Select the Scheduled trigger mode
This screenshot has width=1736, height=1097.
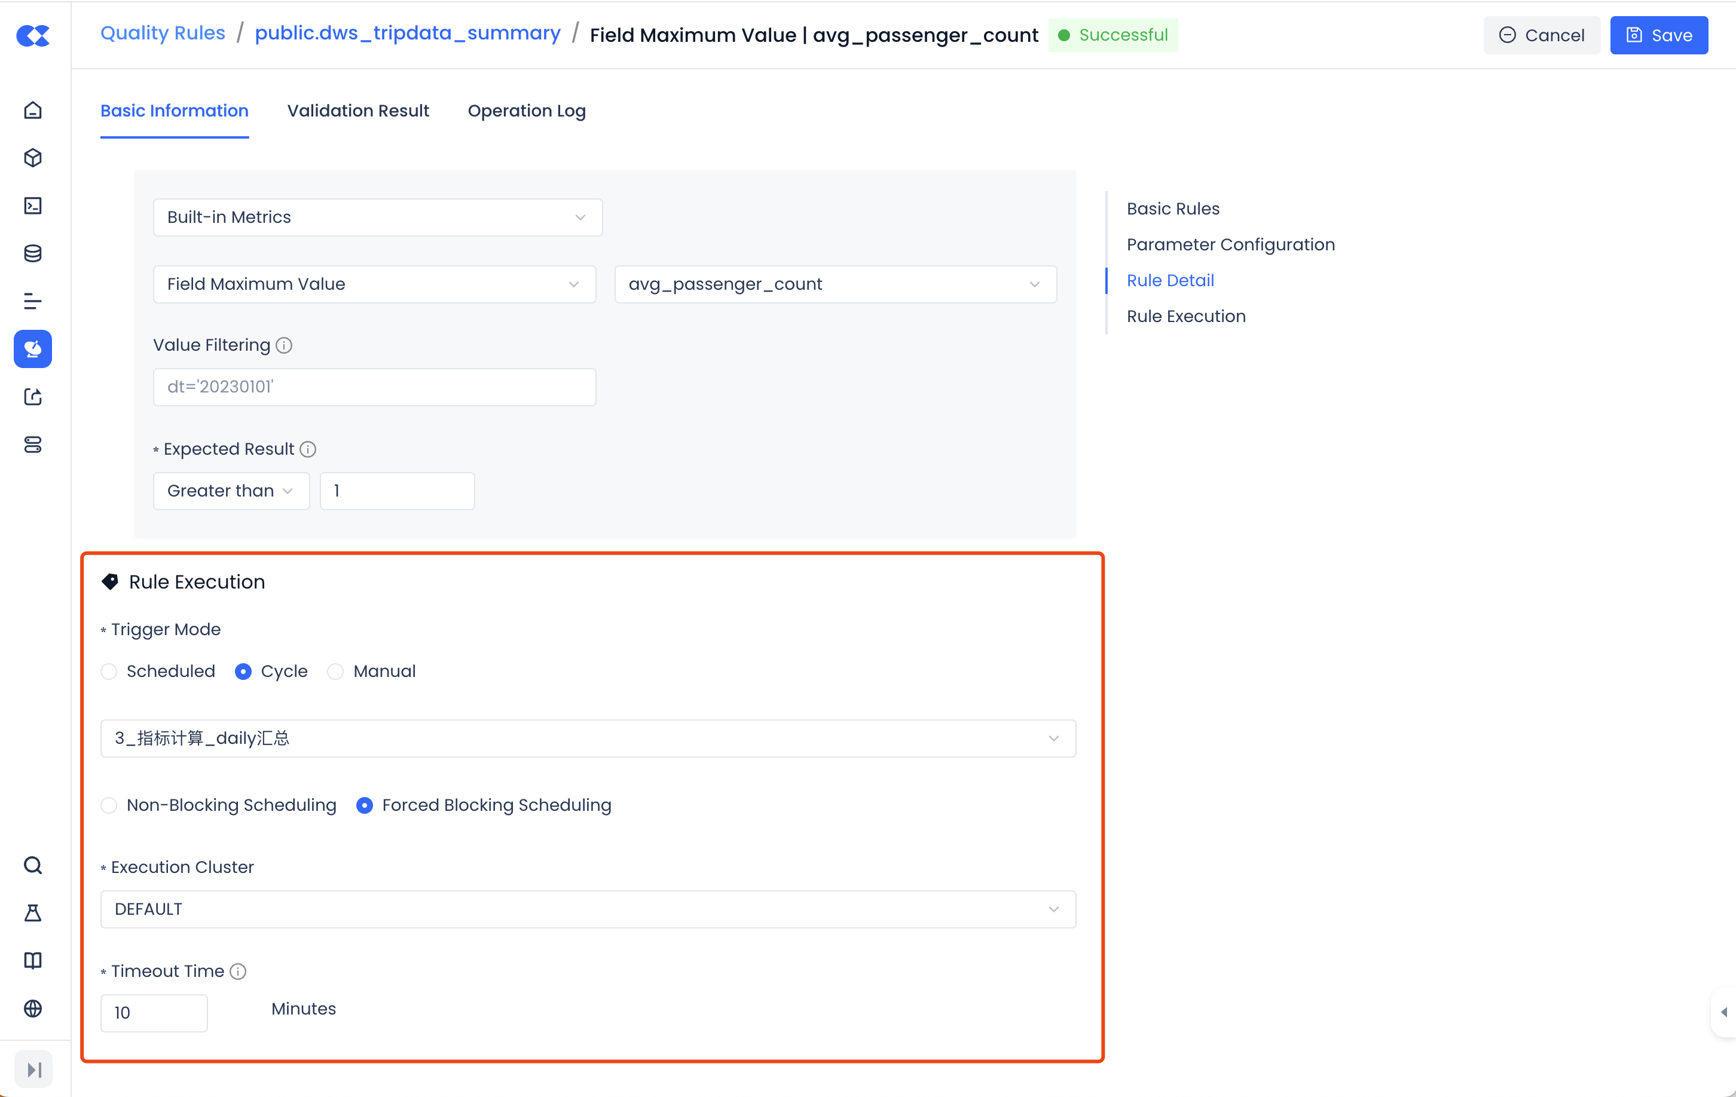(109, 672)
